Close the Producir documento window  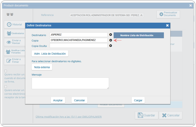point(191,5)
